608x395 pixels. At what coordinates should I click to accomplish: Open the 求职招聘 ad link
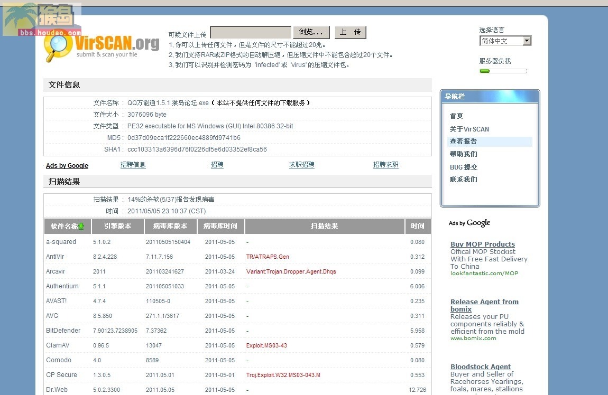pos(302,165)
